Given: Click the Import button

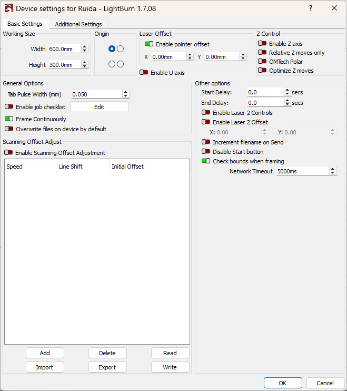Looking at the screenshot, I should (x=45, y=367).
